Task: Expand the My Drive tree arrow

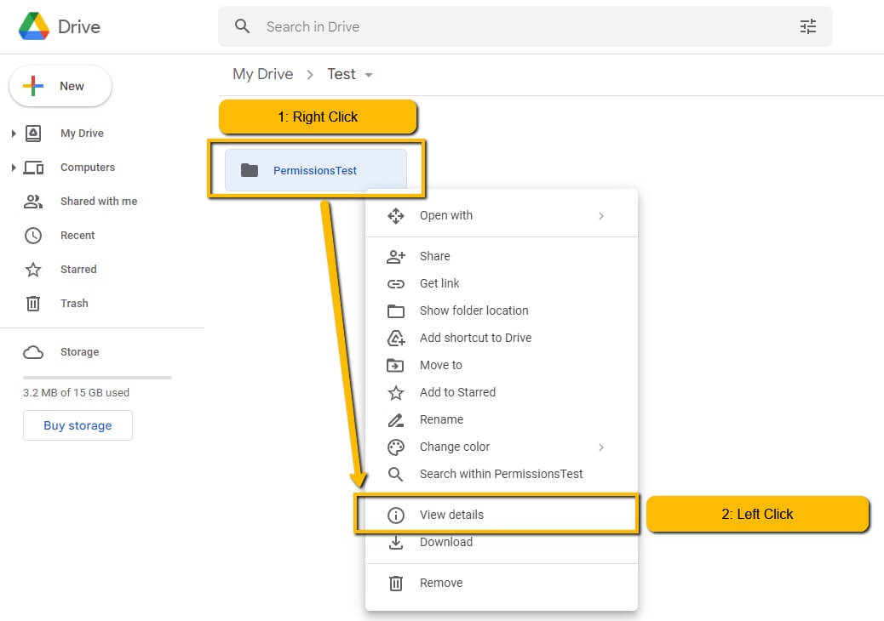Action: coord(14,134)
